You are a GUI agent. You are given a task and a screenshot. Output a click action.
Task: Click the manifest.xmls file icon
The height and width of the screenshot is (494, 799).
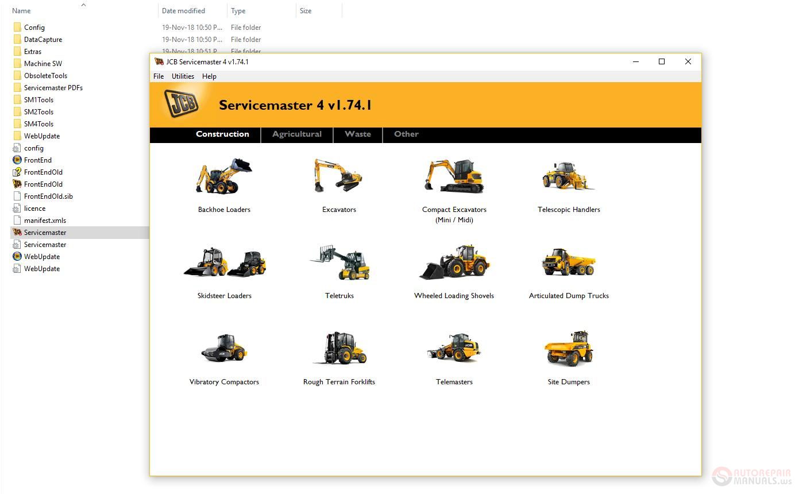tap(17, 220)
